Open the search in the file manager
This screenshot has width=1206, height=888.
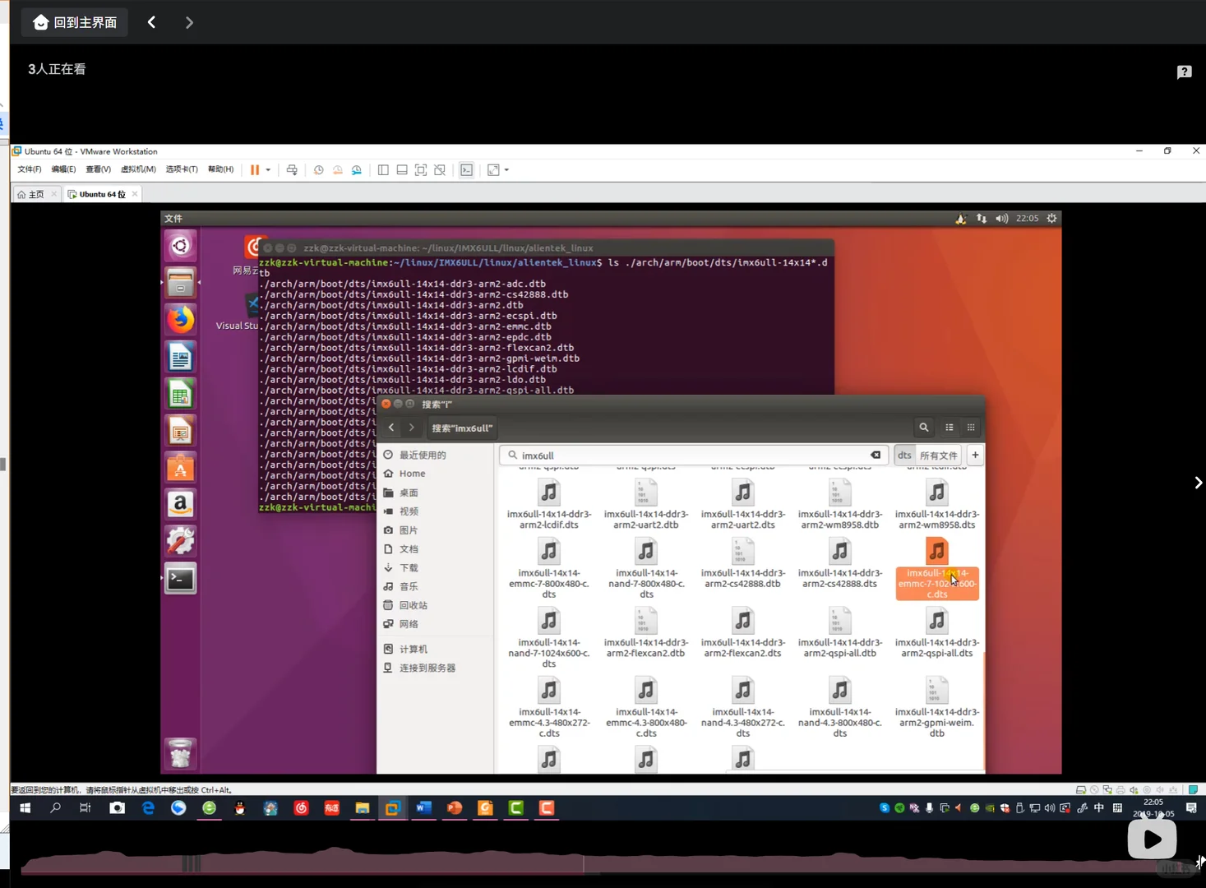tap(923, 428)
